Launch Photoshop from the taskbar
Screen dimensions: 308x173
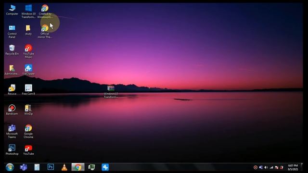(51, 167)
